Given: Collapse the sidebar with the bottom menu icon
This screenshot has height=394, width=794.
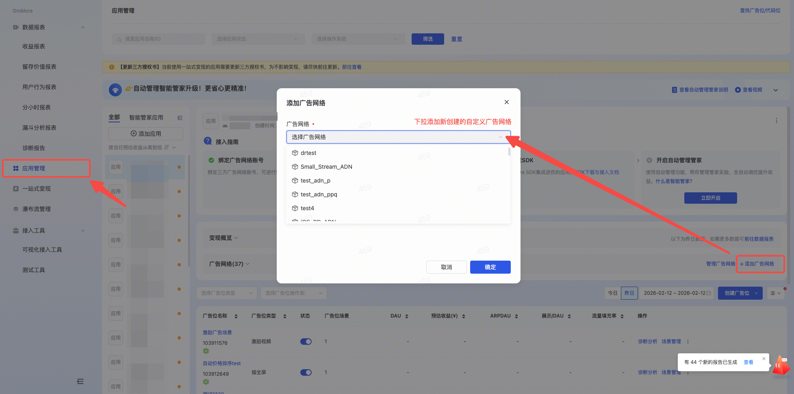Looking at the screenshot, I should (80, 381).
